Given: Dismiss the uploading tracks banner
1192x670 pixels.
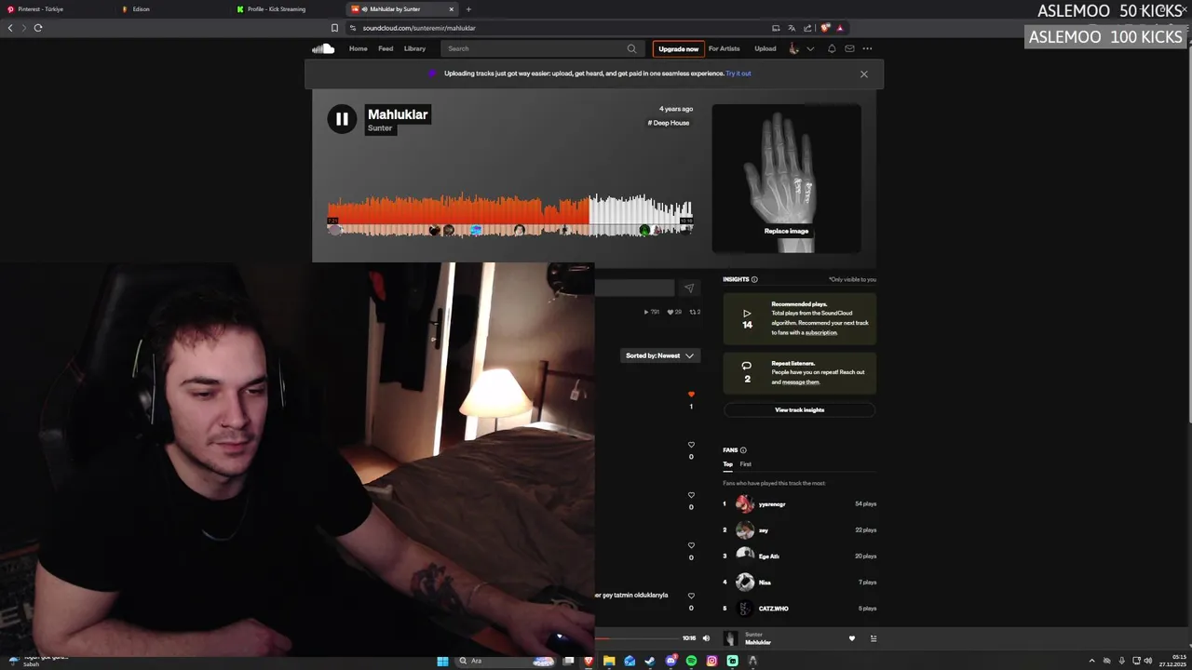Looking at the screenshot, I should pos(863,74).
